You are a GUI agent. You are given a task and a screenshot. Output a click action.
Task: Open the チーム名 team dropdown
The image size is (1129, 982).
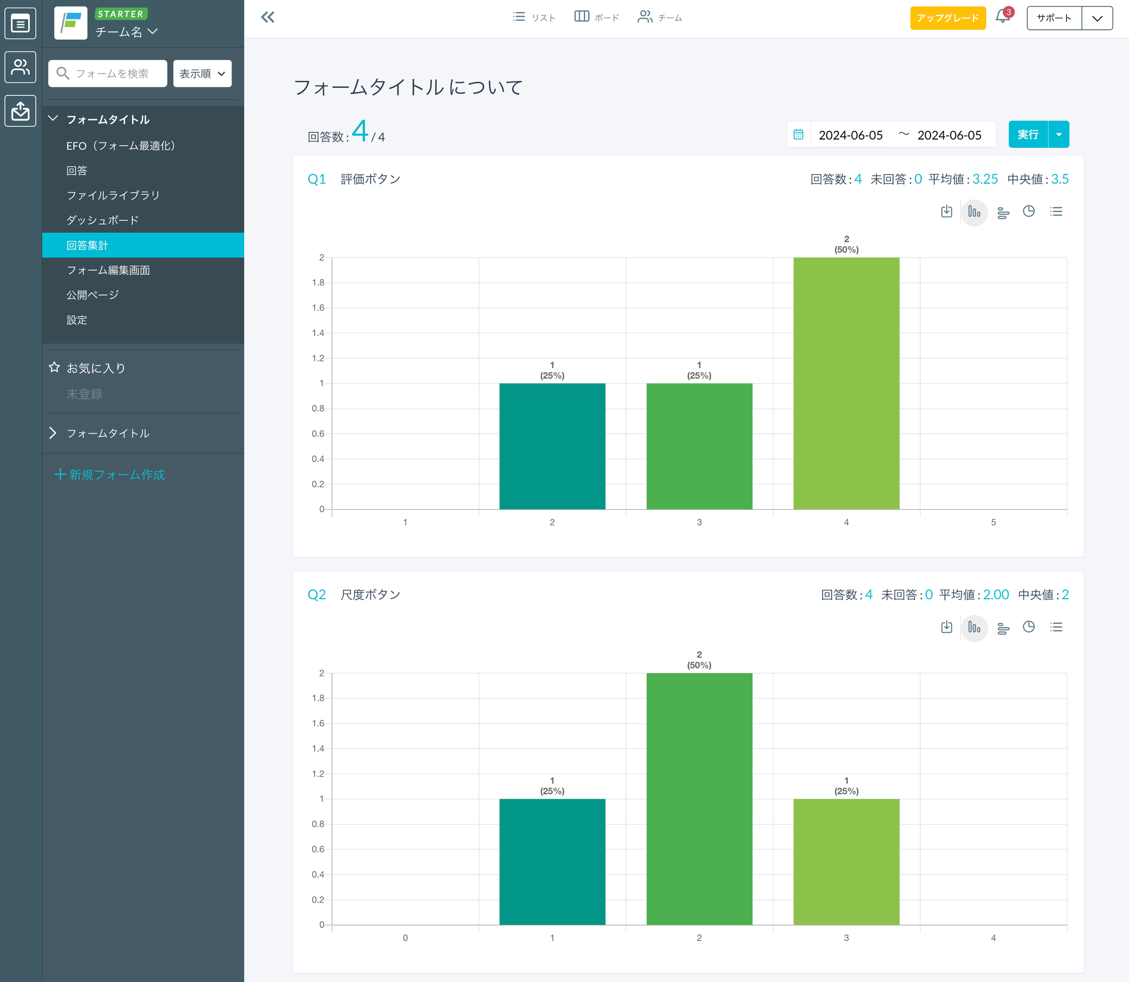[x=127, y=32]
